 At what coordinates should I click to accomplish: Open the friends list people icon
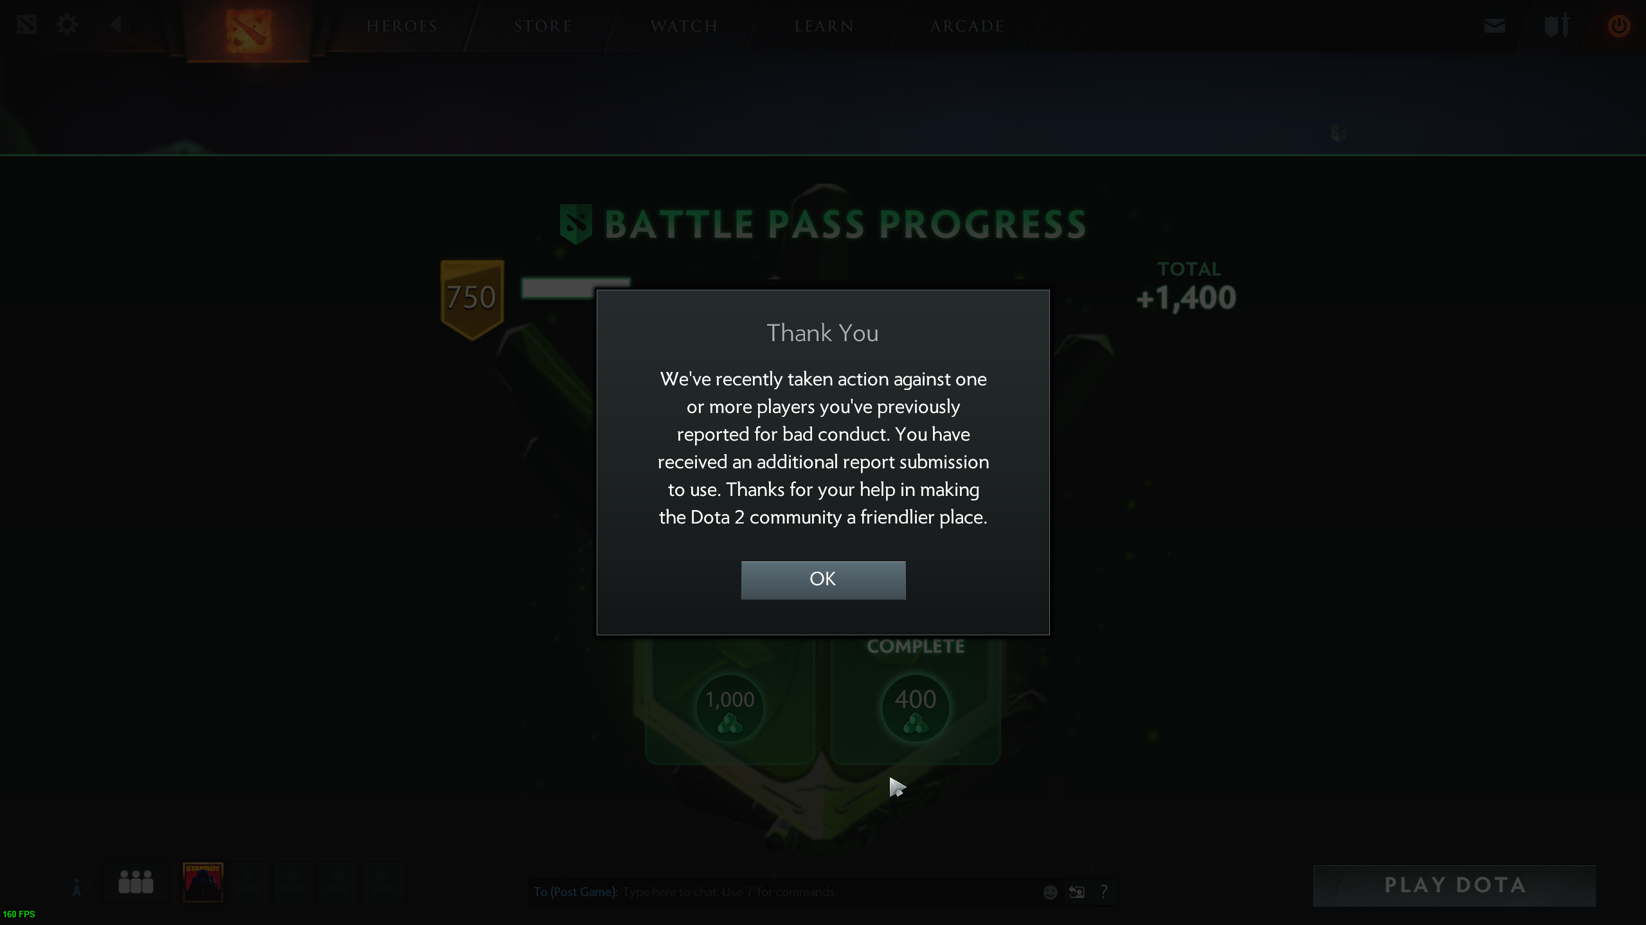(x=136, y=882)
